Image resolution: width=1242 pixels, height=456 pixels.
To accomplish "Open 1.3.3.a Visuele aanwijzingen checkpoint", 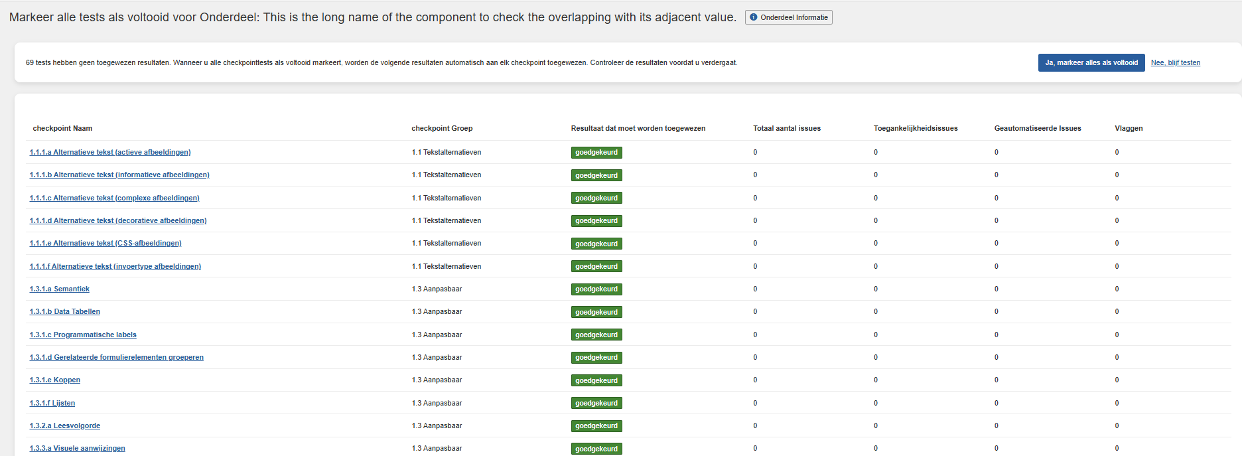I will (x=78, y=449).
